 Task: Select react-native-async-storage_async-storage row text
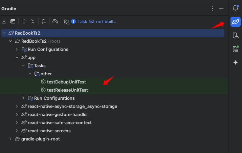pos(72,106)
